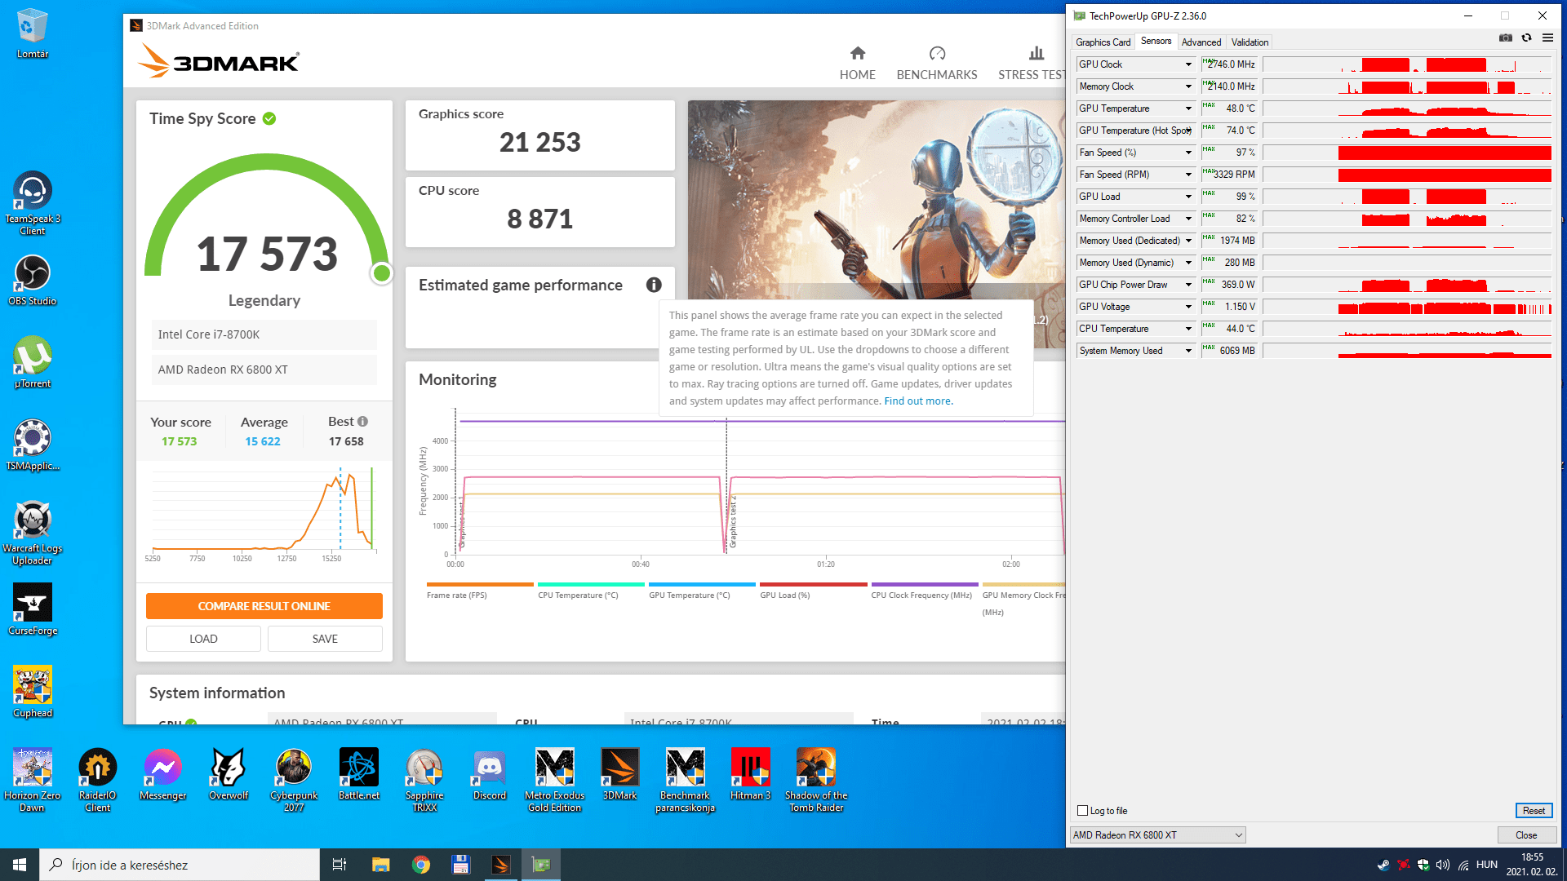Click the Task View taskbar icon
The image size is (1567, 881).
click(340, 865)
